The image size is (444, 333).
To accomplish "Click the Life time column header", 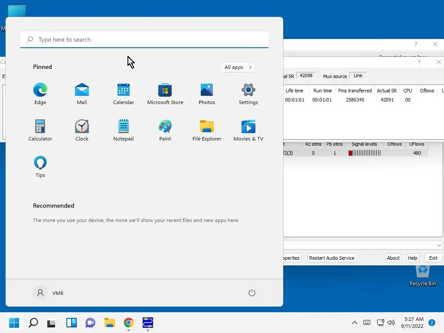I will click(294, 91).
